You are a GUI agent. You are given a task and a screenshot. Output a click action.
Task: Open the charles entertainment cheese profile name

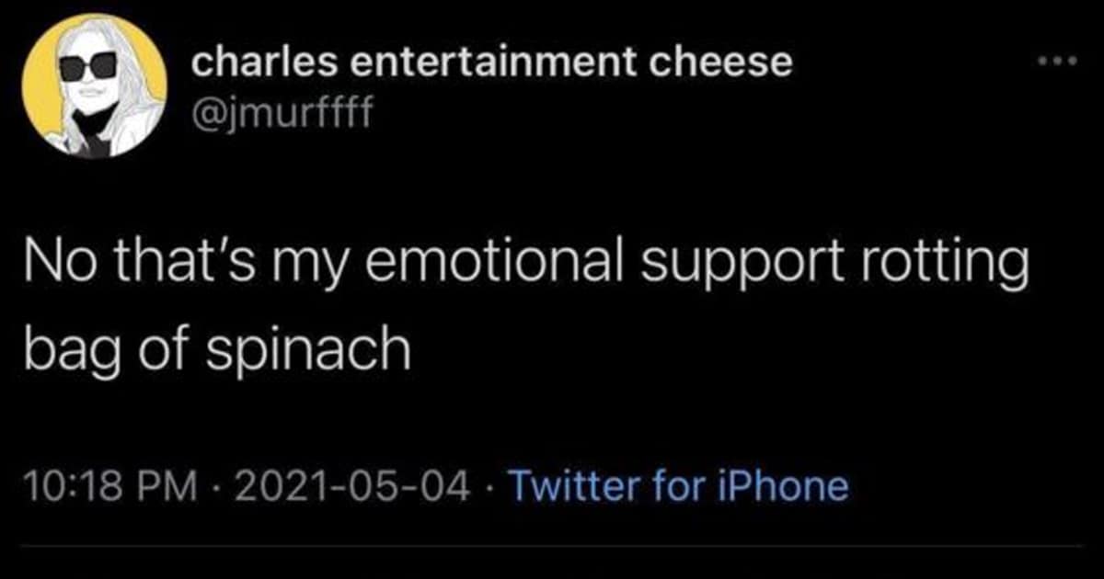[491, 62]
